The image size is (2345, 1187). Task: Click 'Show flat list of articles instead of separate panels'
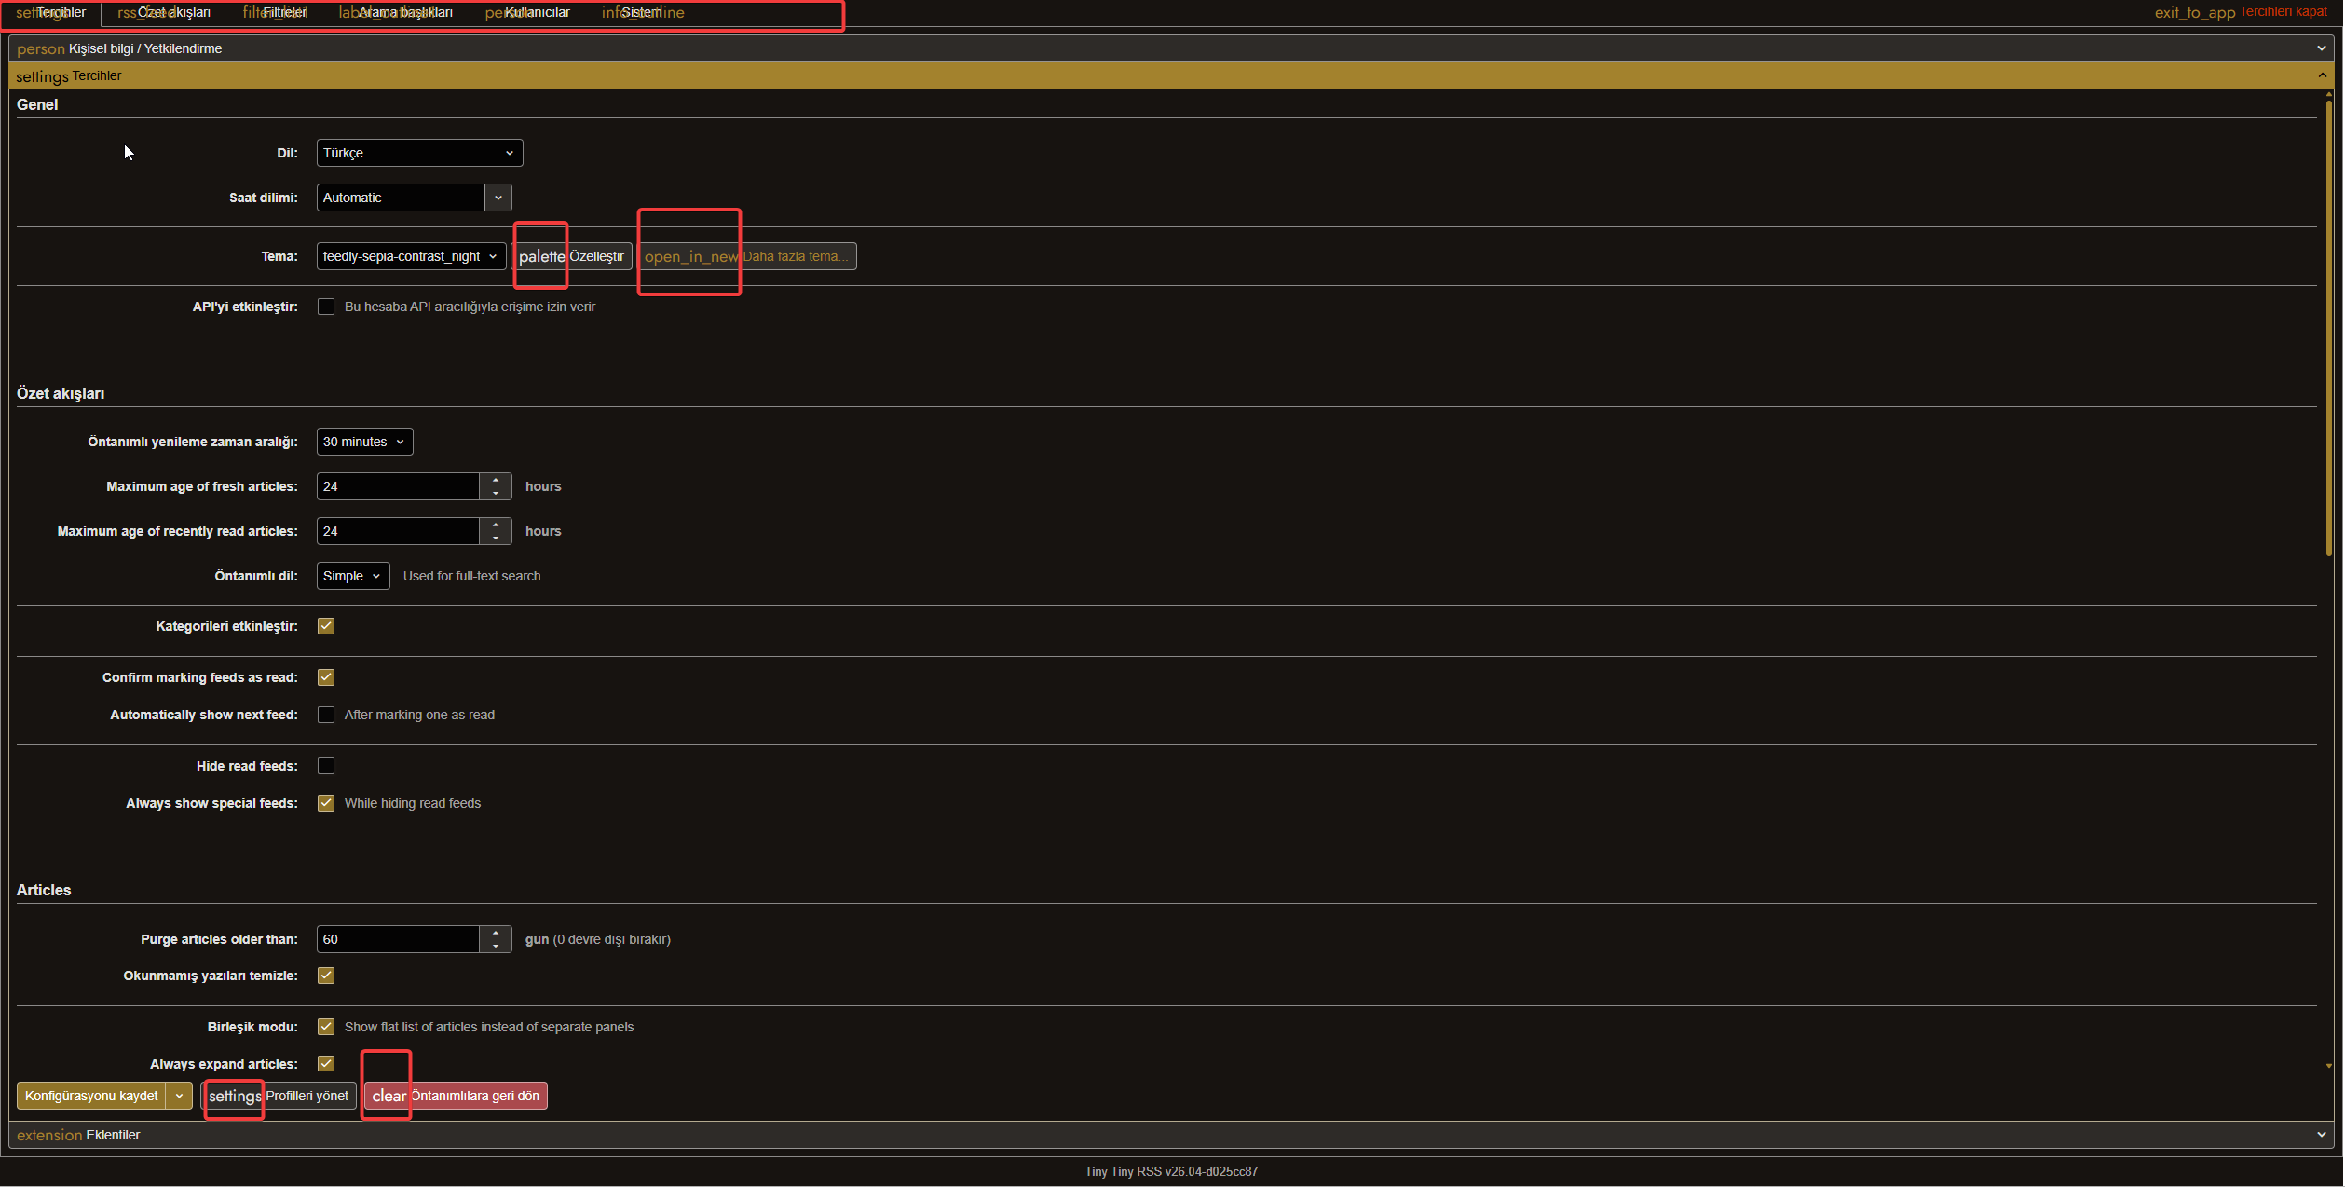489,1027
